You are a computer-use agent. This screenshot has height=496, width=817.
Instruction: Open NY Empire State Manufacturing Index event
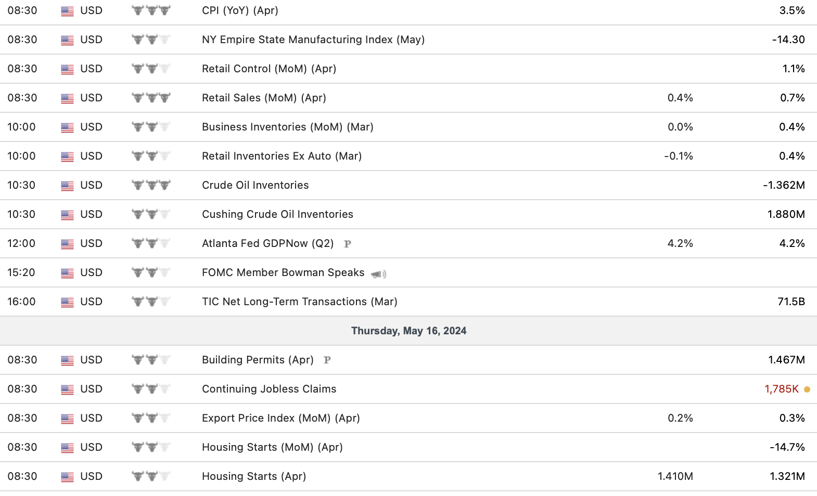click(x=313, y=40)
